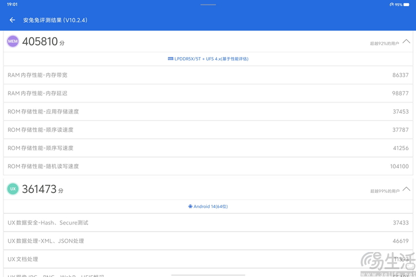Tap the bottom home gesture bar
This screenshot has width=416, height=277.
pyautogui.click(x=208, y=275)
